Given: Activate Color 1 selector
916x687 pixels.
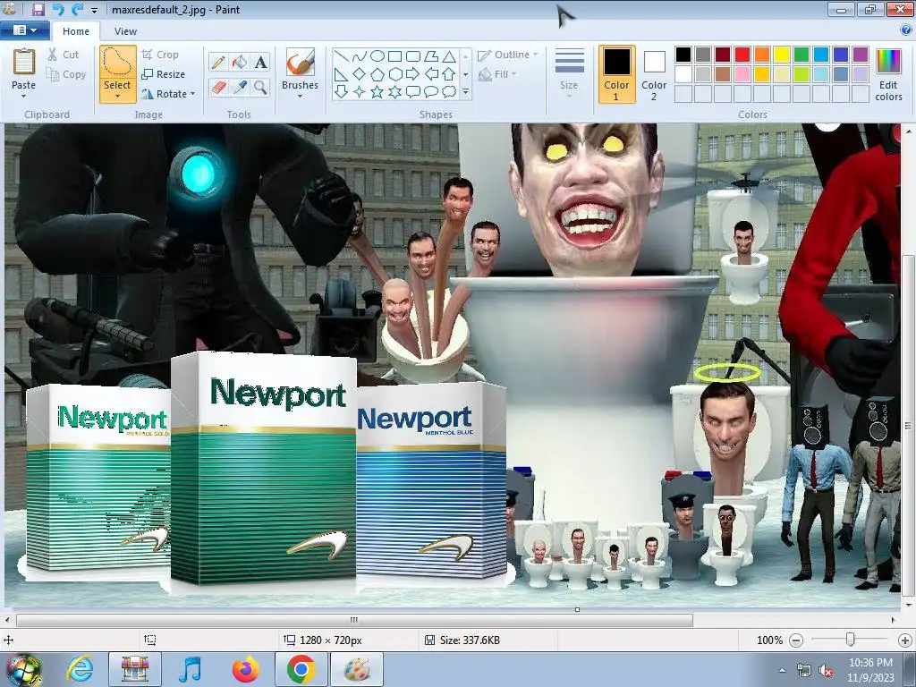Looking at the screenshot, I should (x=617, y=74).
